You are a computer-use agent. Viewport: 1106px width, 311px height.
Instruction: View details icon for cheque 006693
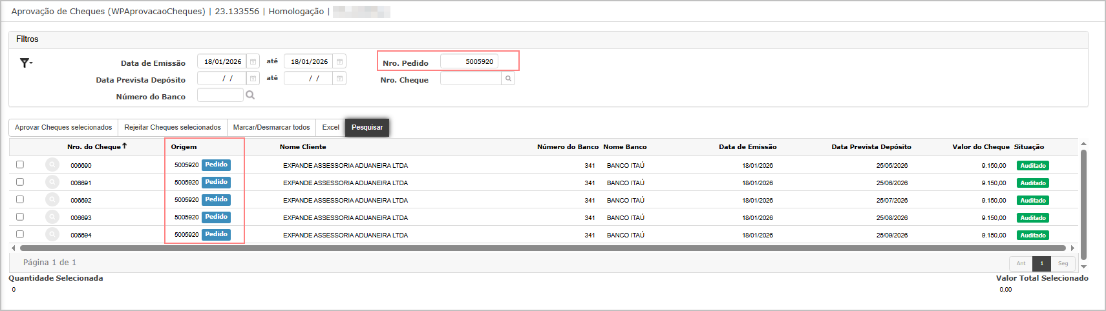click(x=52, y=217)
